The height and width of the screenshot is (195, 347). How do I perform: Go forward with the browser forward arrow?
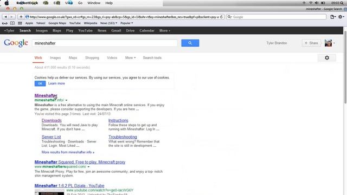(x=12, y=17)
